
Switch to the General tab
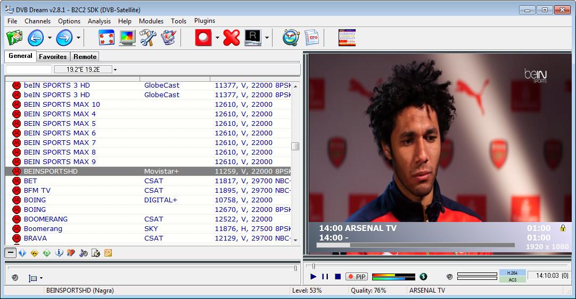tap(21, 56)
